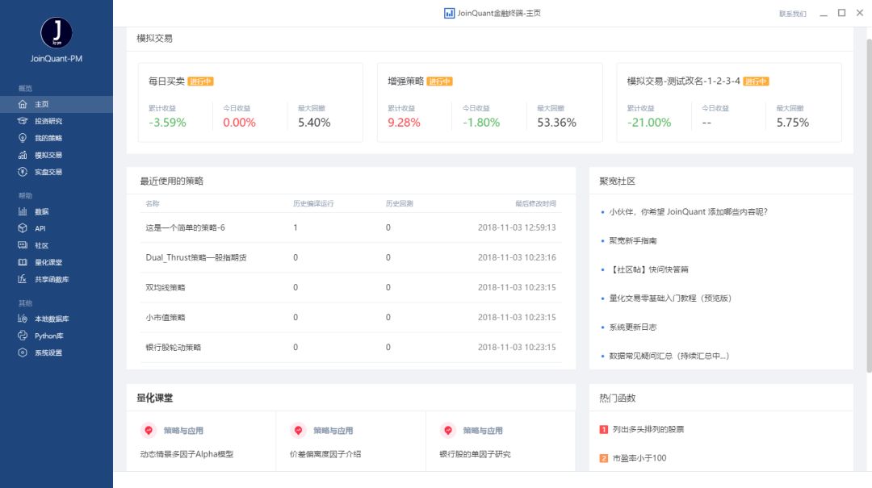The image size is (872, 488).
Task: Open hot function 列出多头排列的股票
Action: [x=648, y=429]
